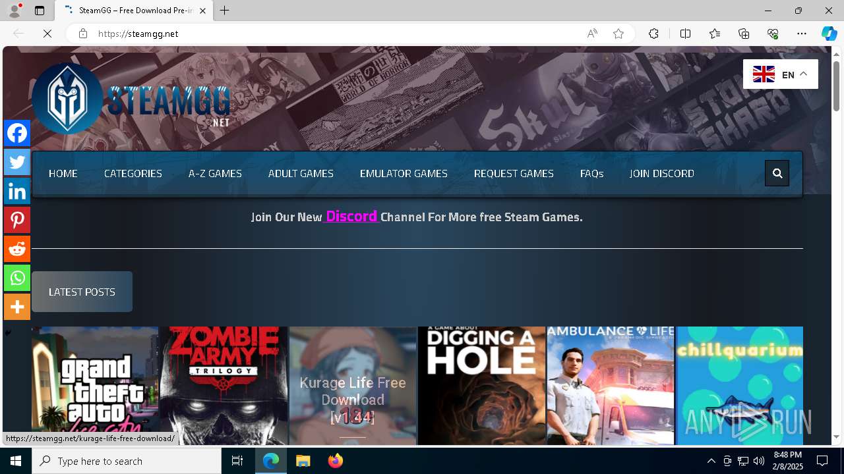The image size is (844, 474).
Task: Click the Discord link in banner
Action: [x=351, y=216]
